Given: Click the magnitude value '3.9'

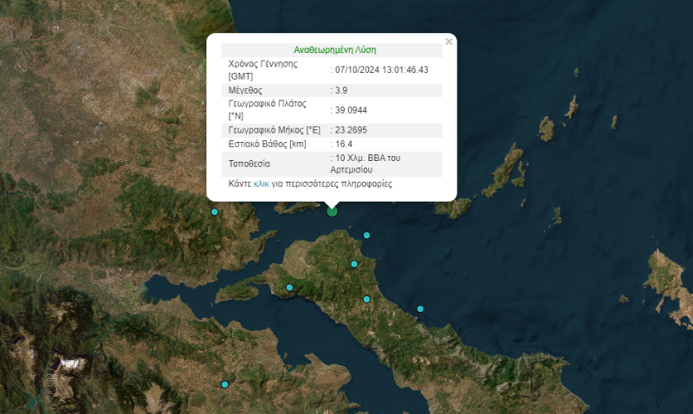Looking at the screenshot, I should click(x=341, y=91).
